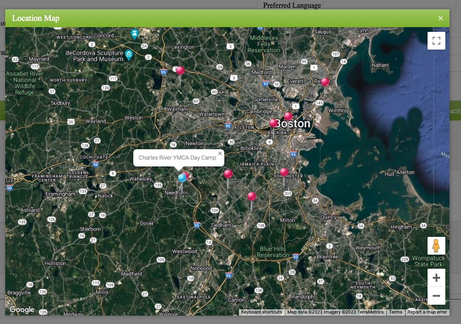Close the Charles River YMCA info popup
Viewport: 461px width, 324px height.
[x=220, y=153]
